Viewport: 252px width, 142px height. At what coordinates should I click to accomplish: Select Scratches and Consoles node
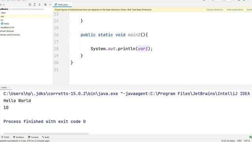pos(10,35)
